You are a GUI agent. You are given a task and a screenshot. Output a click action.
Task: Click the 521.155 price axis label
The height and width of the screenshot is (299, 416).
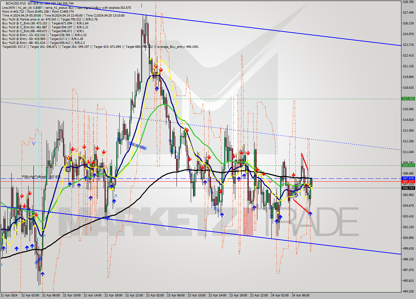408,66
